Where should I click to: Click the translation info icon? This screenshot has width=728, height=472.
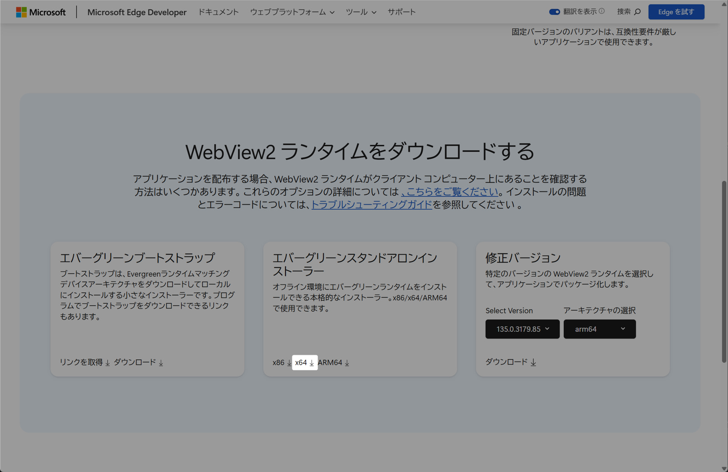(602, 11)
